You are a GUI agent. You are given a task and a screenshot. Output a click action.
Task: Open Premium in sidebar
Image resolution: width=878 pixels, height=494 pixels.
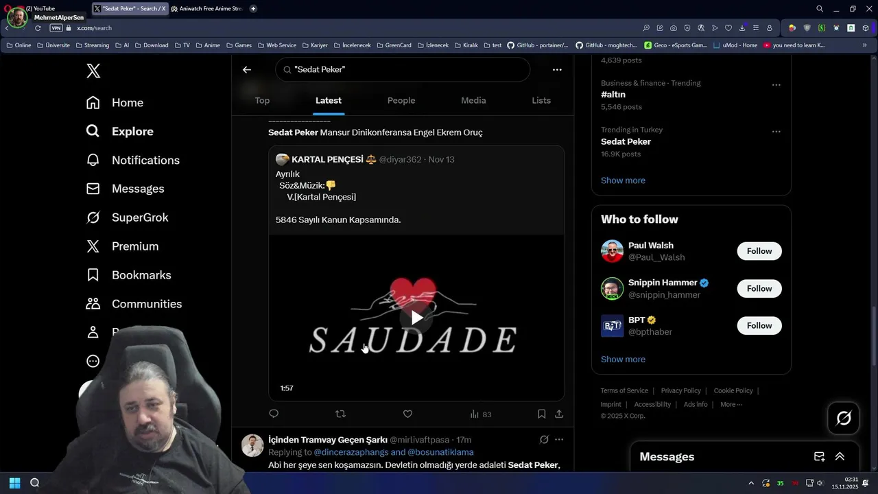tap(122, 246)
